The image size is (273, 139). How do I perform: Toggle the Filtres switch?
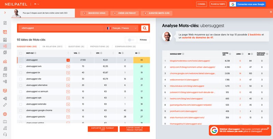point(131,40)
